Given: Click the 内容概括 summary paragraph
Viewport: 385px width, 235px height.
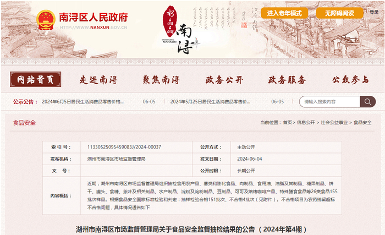Looking at the screenshot, I should pos(212,195).
